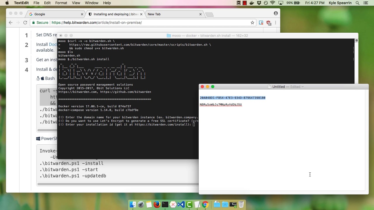
Task: Click the red shield extension icon
Action: (x=269, y=22)
